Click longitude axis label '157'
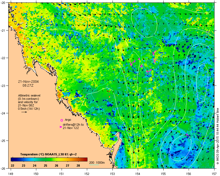The width and height of the screenshot is (220, 176). coord(214,174)
